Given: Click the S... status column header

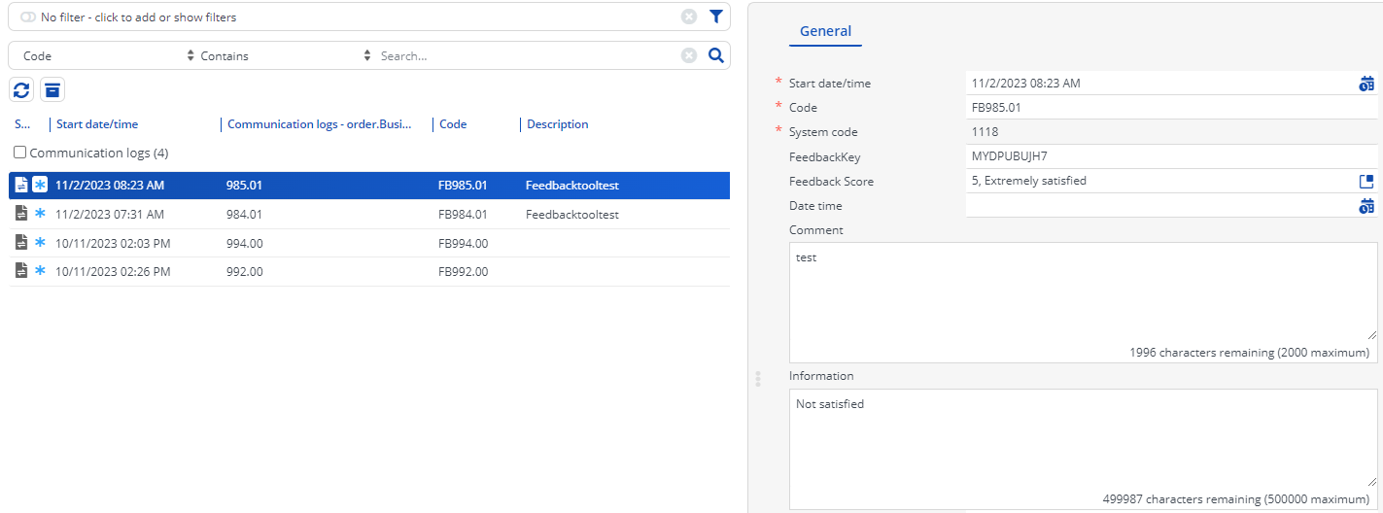Looking at the screenshot, I should tap(23, 124).
